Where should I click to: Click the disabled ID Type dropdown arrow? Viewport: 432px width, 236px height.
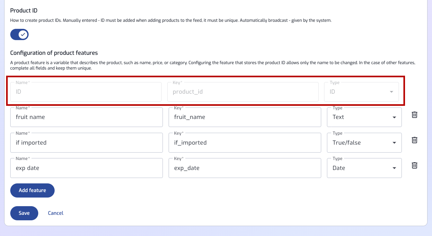pyautogui.click(x=392, y=92)
